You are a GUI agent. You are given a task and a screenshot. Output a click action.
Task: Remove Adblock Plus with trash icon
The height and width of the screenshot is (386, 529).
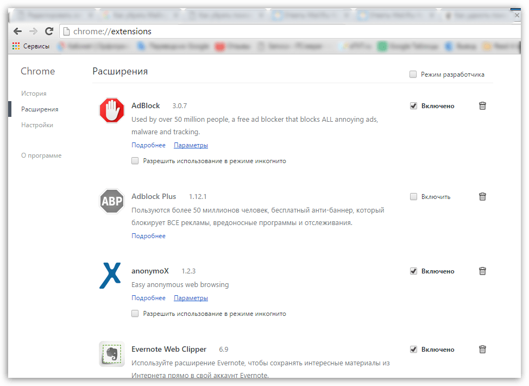pyautogui.click(x=482, y=197)
